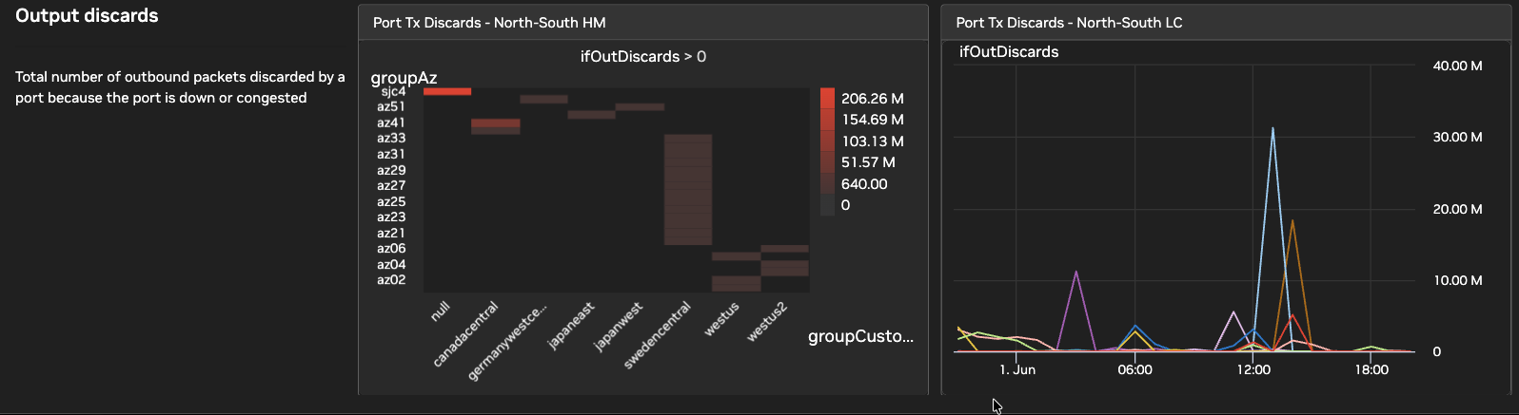Click the 'ifOutDiscards > 0' heatmap title
The image size is (1519, 415).
(x=643, y=57)
